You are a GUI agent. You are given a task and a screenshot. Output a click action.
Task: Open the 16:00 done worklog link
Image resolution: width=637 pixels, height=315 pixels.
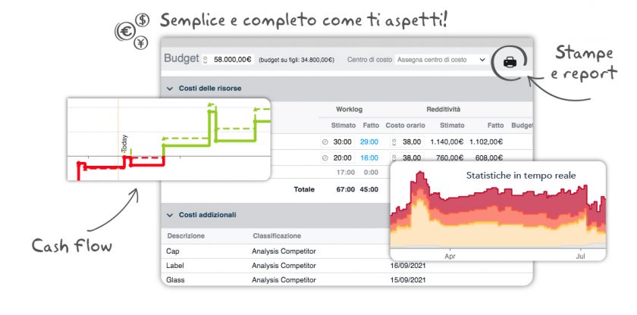pyautogui.click(x=369, y=157)
